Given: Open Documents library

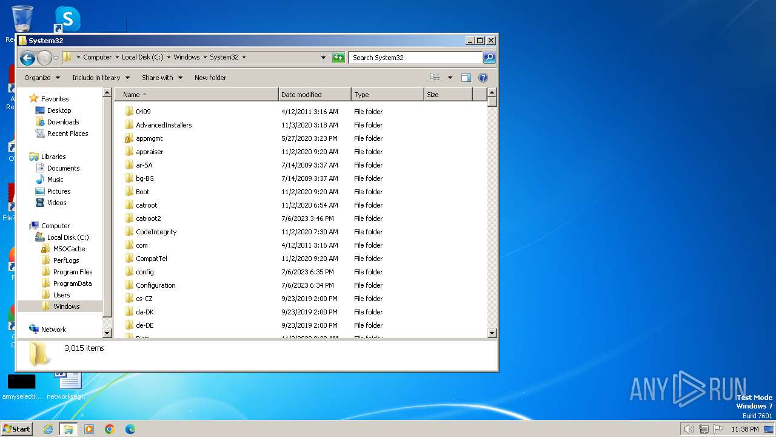Looking at the screenshot, I should (63, 168).
